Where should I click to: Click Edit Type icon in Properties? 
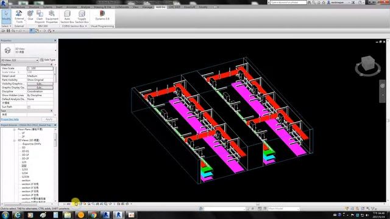(42, 60)
